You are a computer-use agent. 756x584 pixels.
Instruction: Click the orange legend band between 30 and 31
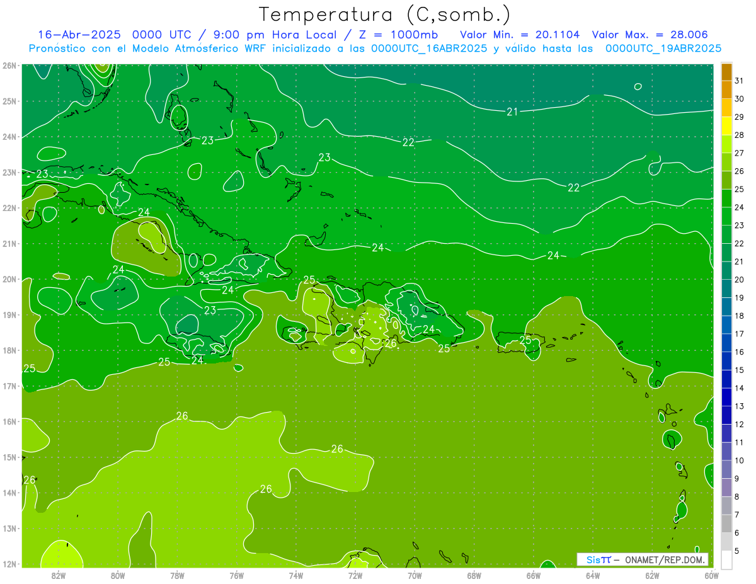(x=727, y=89)
